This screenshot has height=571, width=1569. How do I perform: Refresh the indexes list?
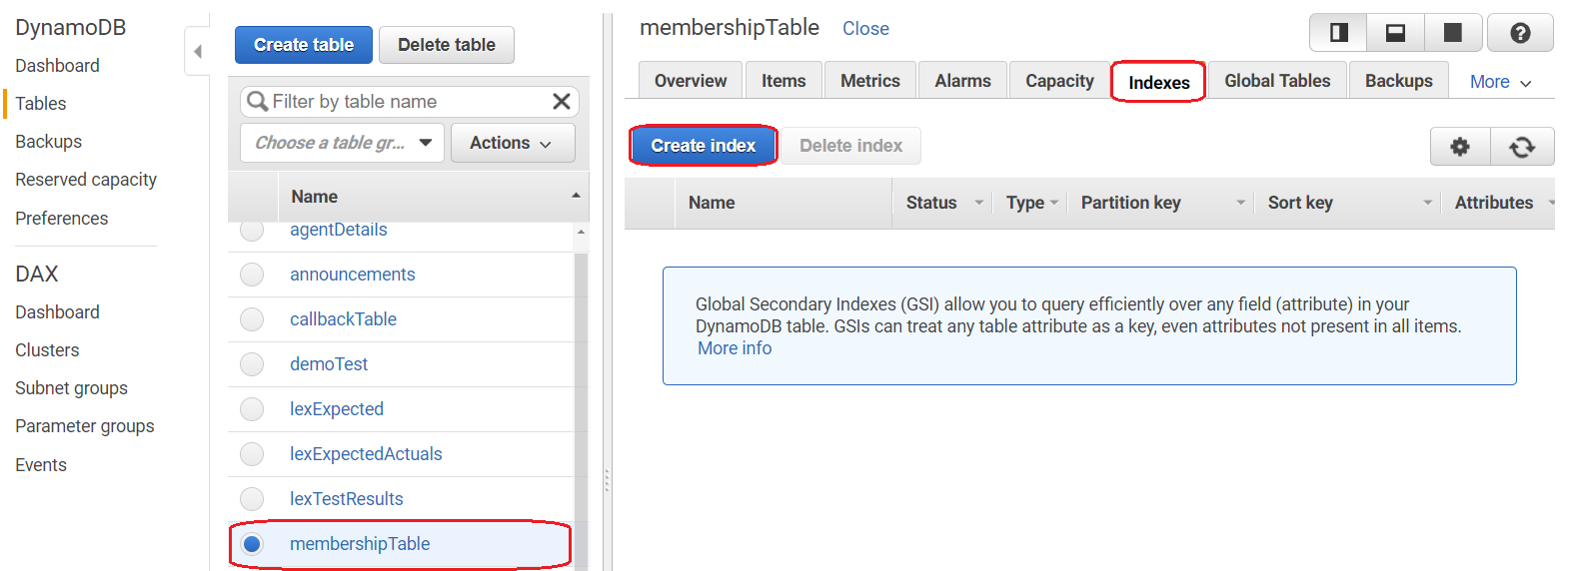point(1522,147)
